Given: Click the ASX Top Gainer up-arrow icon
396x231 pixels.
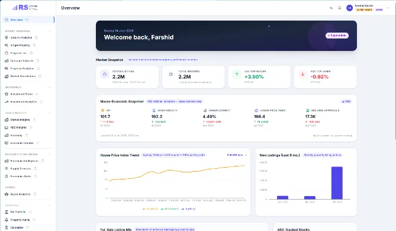Looking at the screenshot, I should 237,74.
